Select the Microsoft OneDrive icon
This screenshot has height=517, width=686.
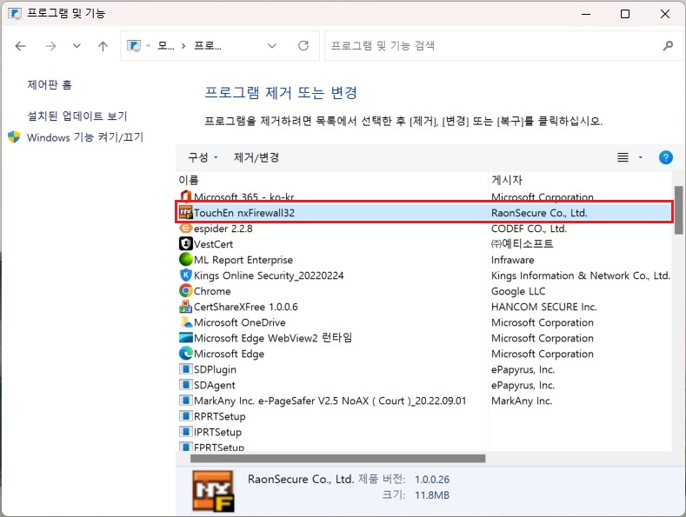(186, 322)
